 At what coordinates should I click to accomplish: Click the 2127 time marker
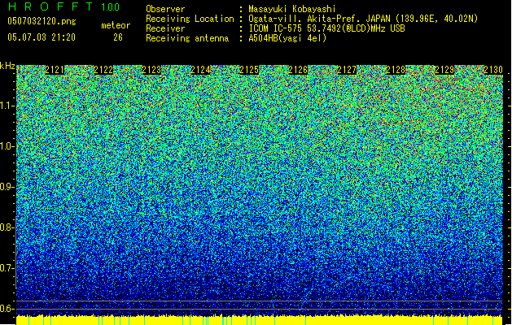point(347,70)
